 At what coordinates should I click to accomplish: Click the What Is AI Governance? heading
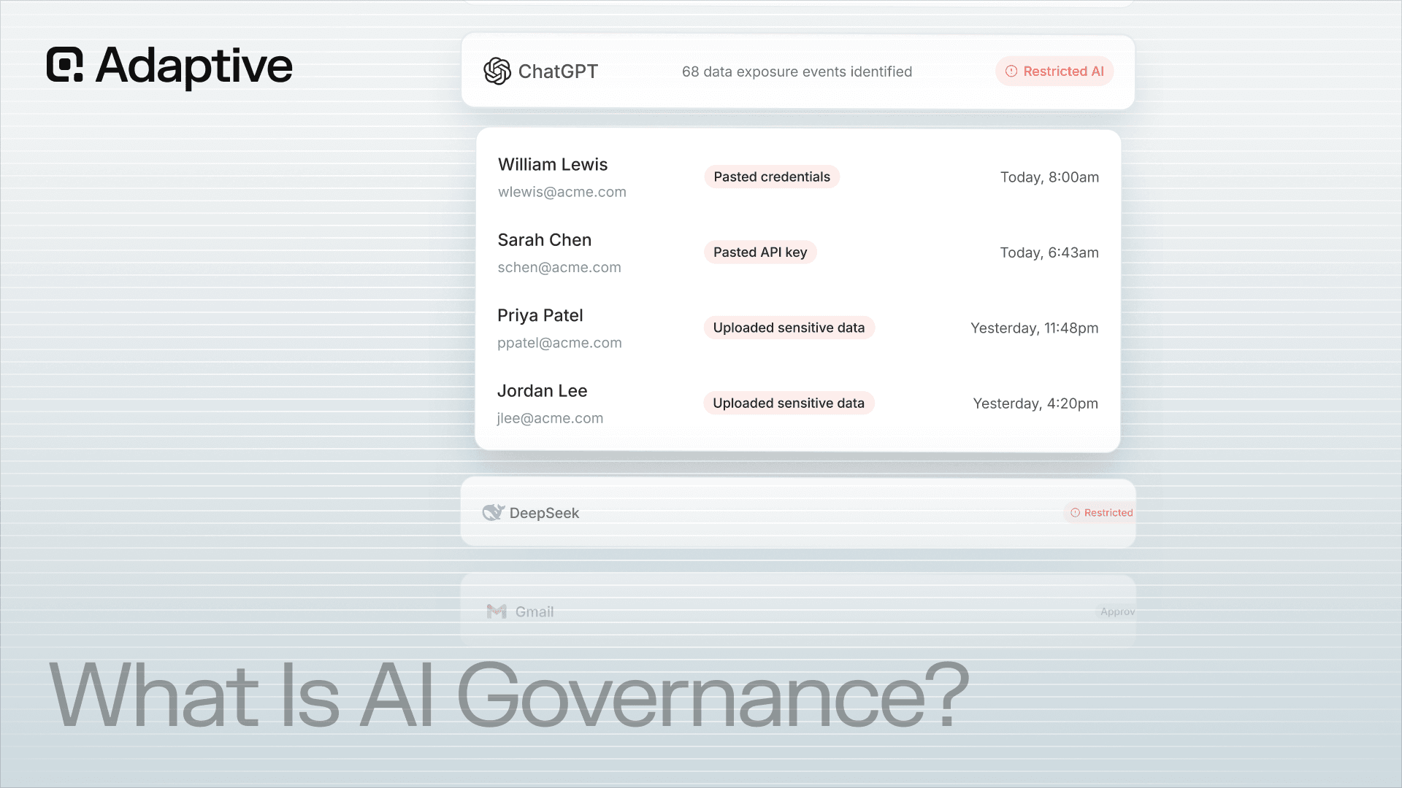(509, 694)
